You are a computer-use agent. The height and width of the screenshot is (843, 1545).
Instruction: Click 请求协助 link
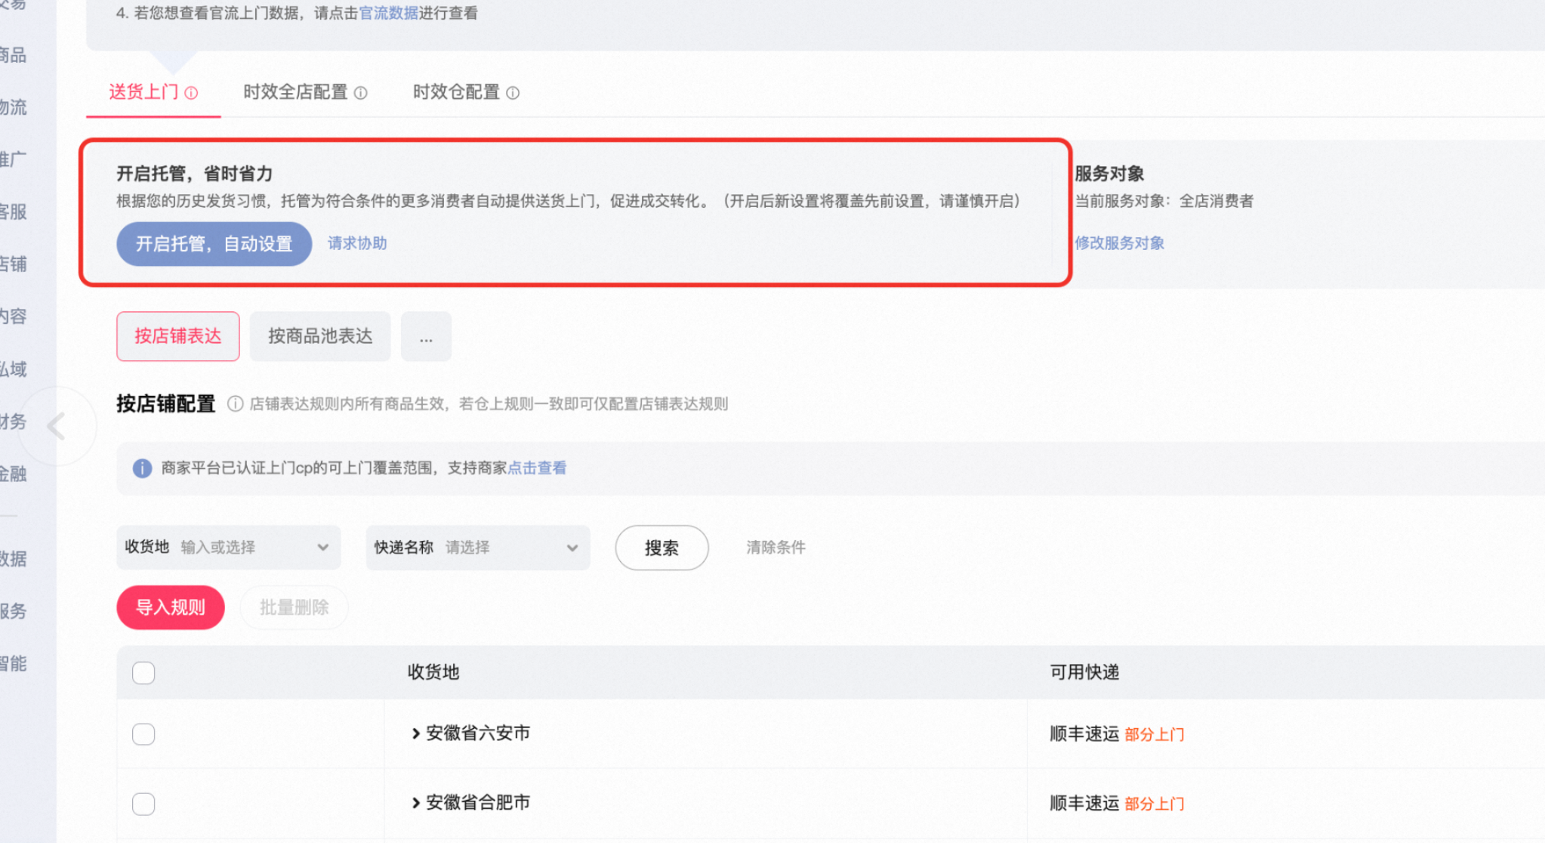[357, 243]
